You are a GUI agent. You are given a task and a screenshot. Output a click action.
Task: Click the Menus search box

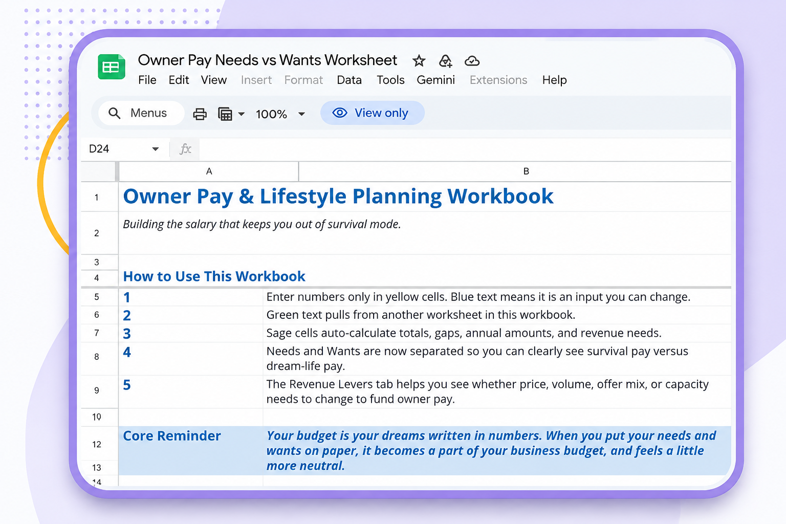point(141,113)
